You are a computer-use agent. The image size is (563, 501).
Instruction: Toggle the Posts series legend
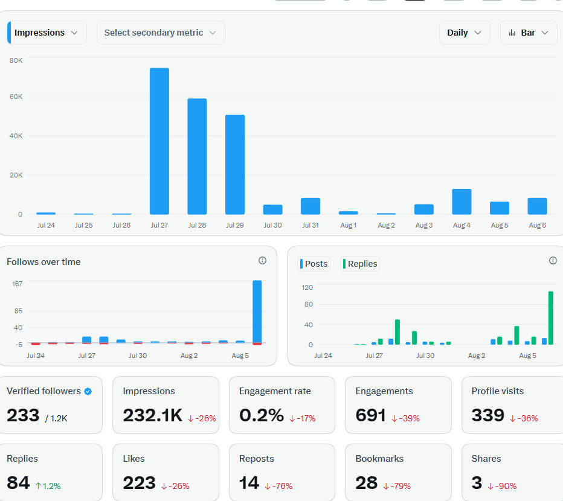(314, 264)
